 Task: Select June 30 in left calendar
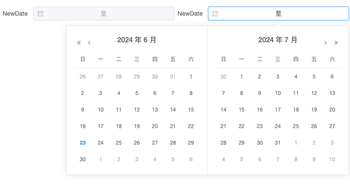[82, 159]
